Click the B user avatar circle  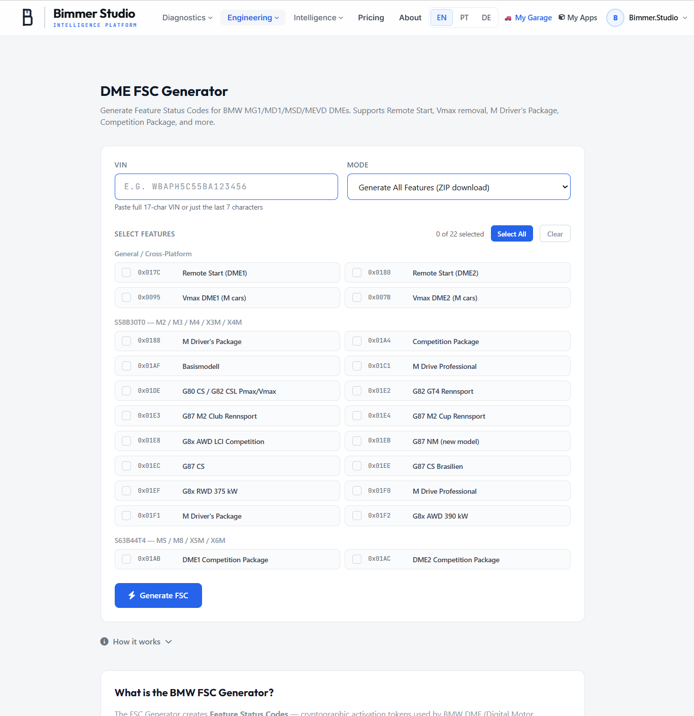point(615,18)
